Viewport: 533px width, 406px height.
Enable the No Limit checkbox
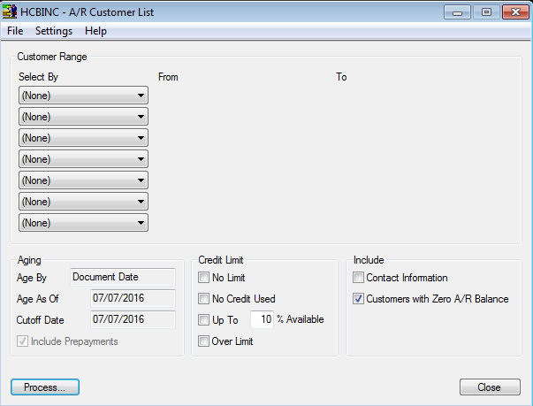click(204, 278)
